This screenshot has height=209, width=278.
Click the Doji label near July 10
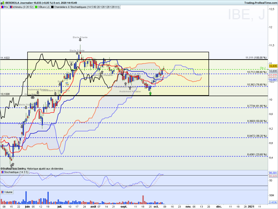point(72,62)
